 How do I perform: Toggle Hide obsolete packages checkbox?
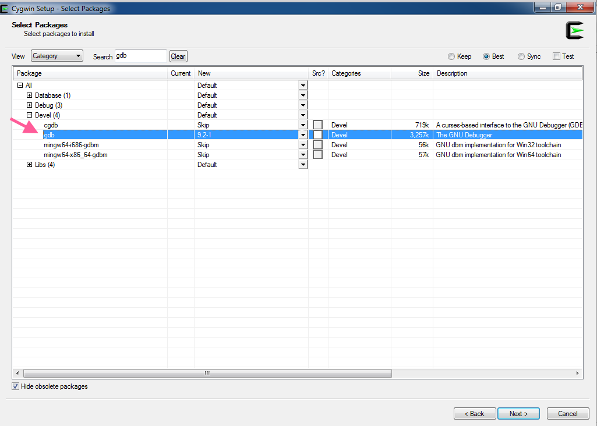point(15,386)
